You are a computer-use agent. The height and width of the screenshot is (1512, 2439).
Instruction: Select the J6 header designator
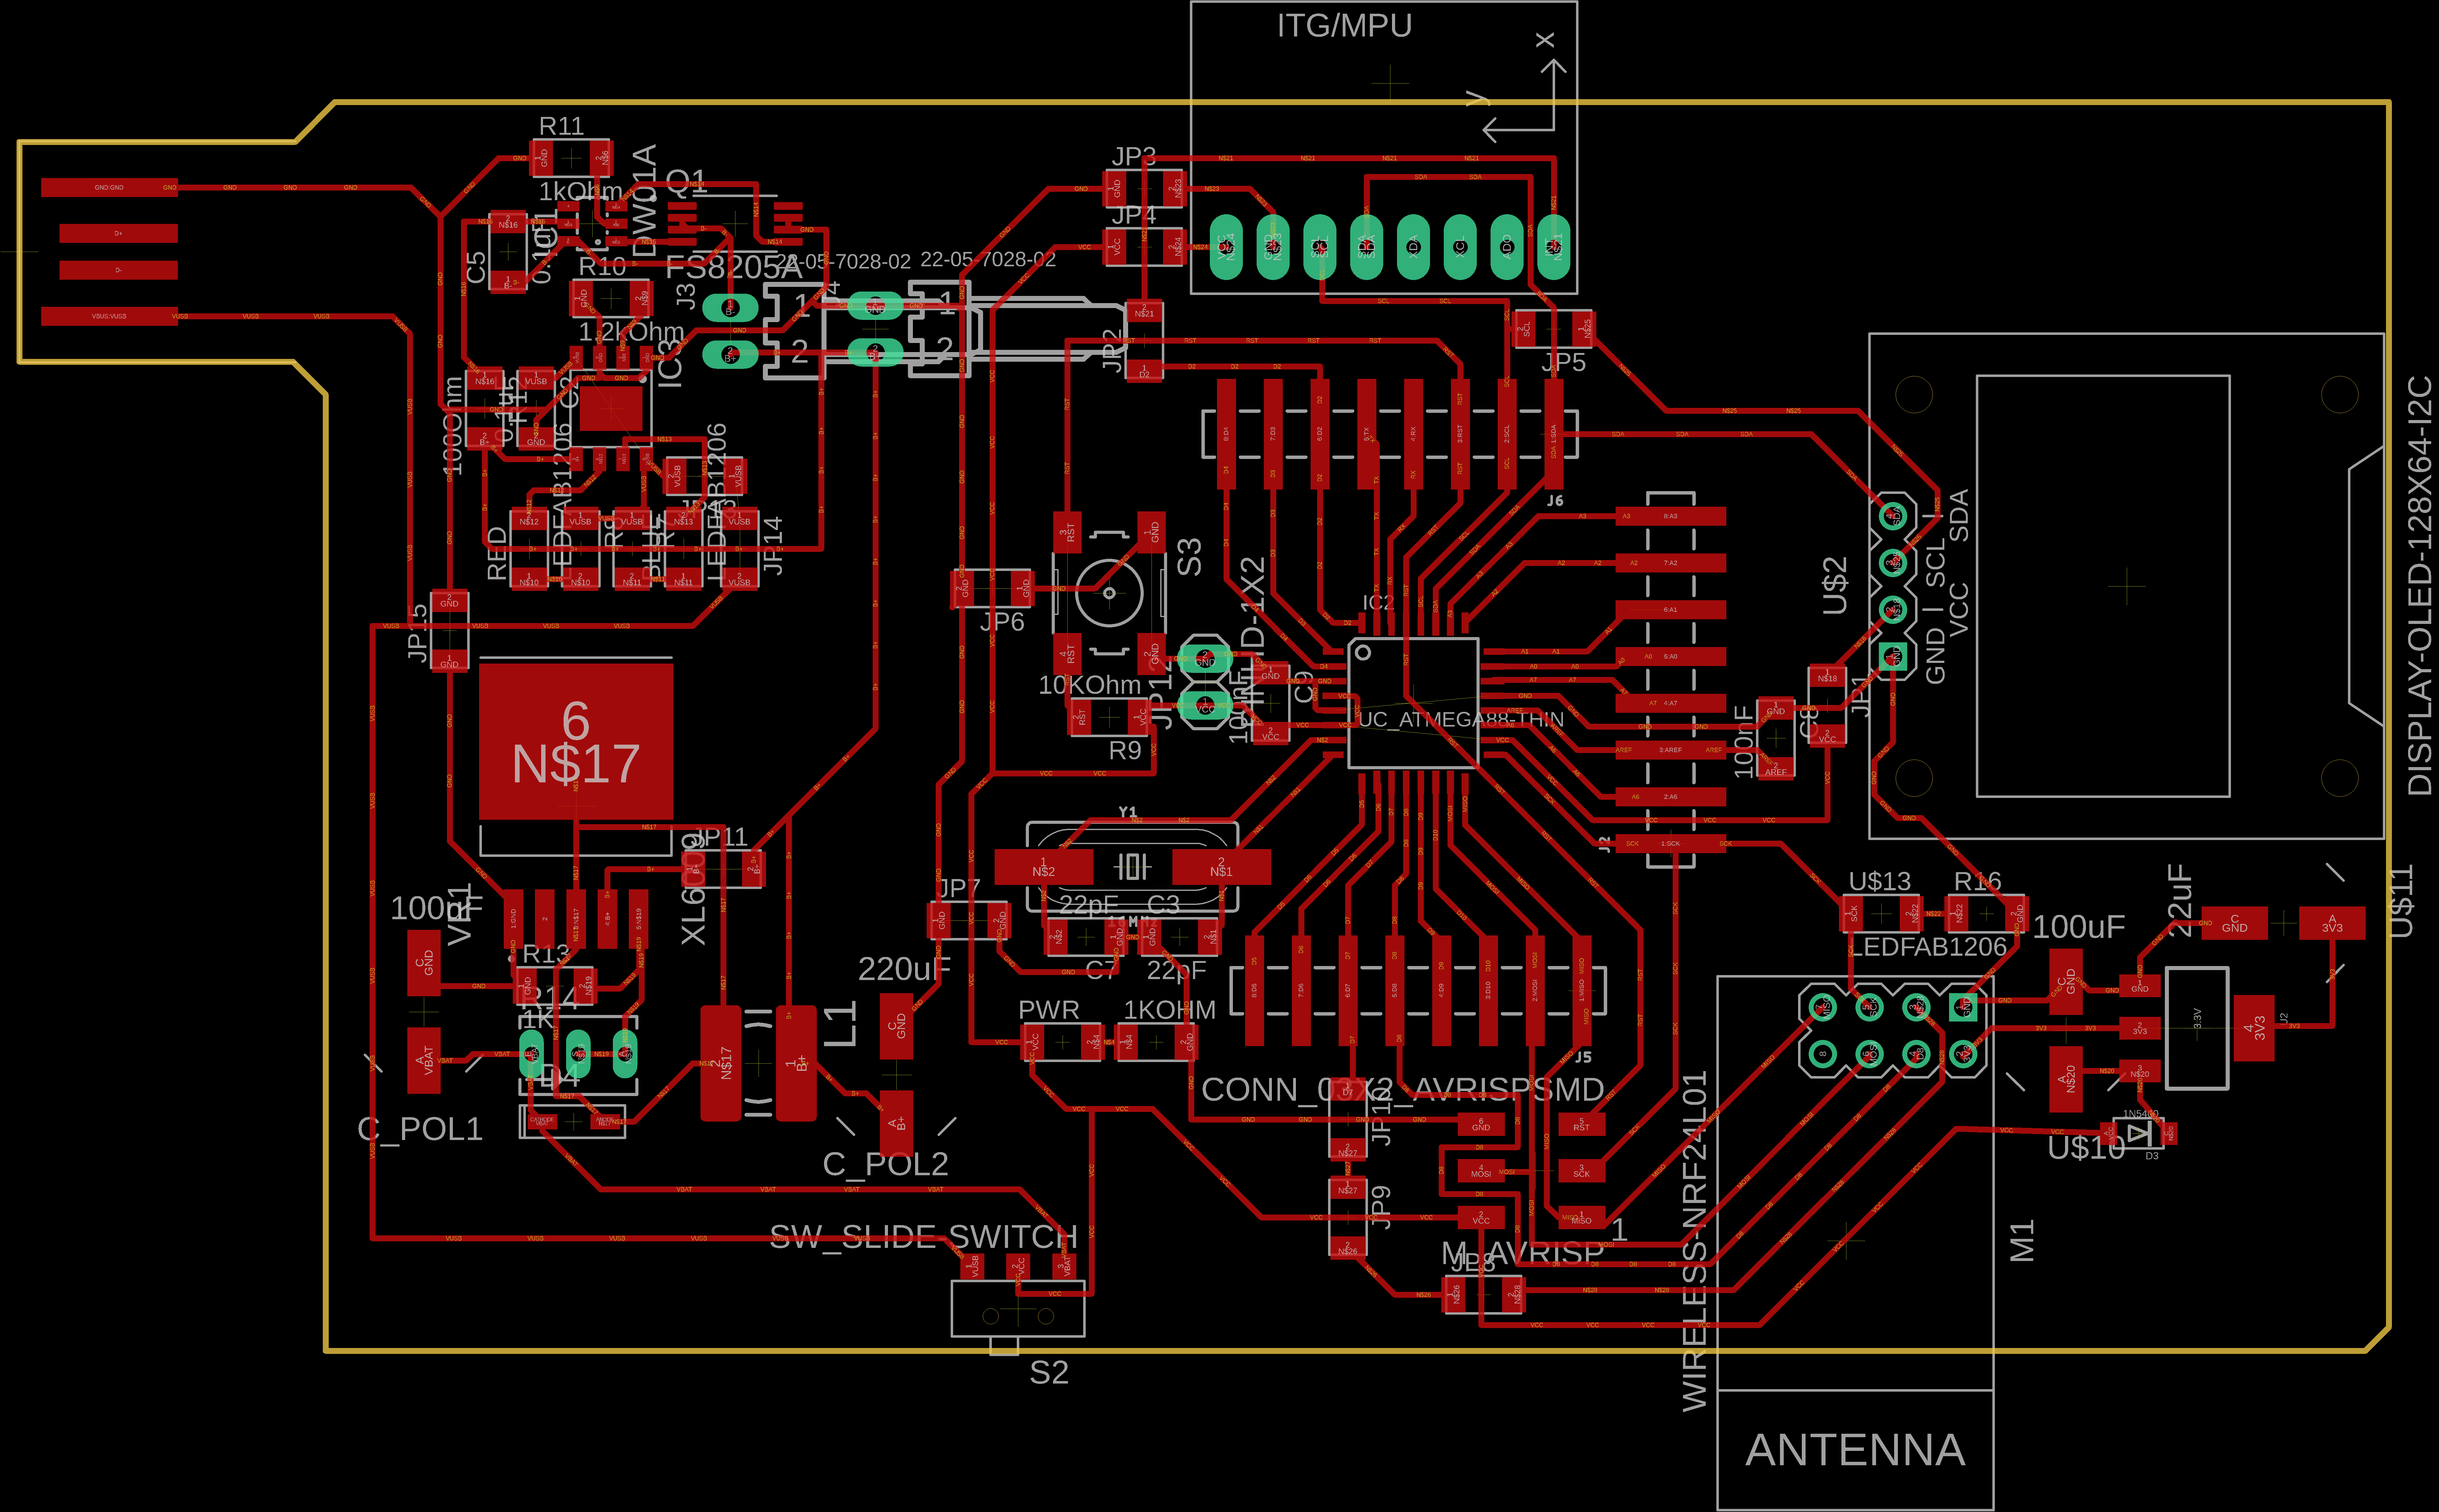click(1555, 501)
